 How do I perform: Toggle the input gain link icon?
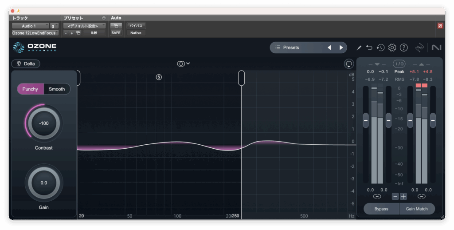377,196
